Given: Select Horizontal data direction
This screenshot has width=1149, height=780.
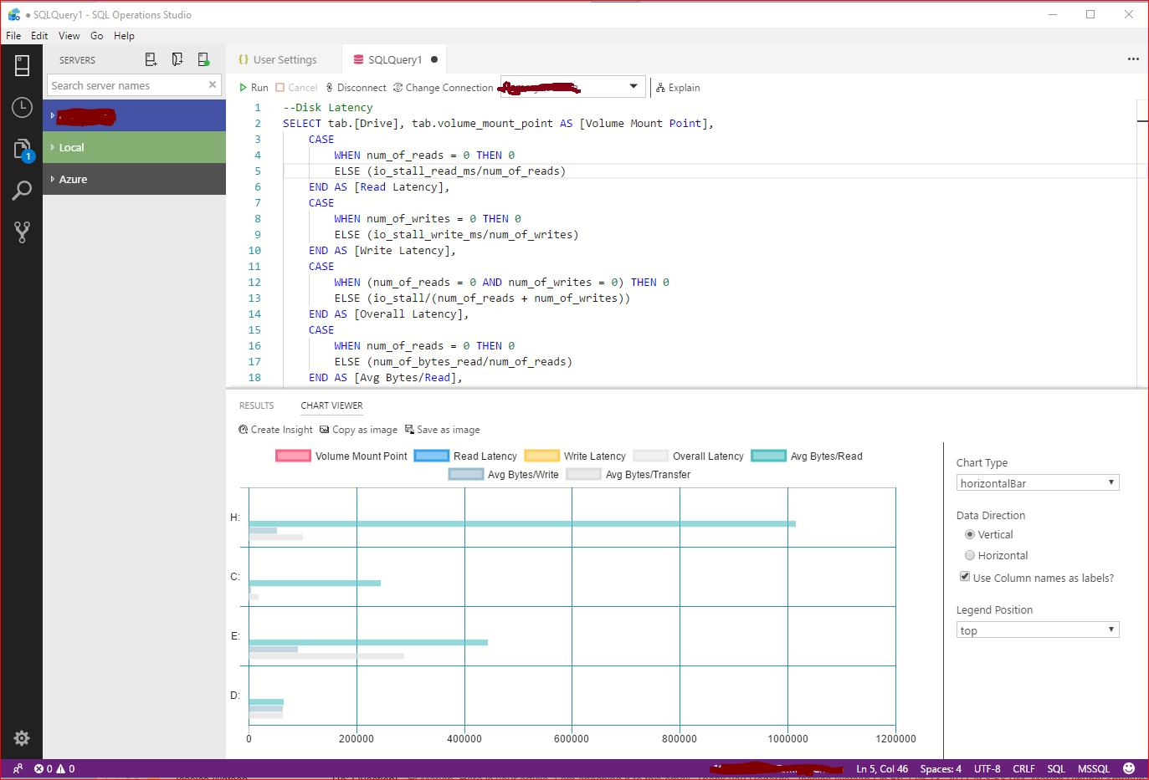Looking at the screenshot, I should coord(970,556).
